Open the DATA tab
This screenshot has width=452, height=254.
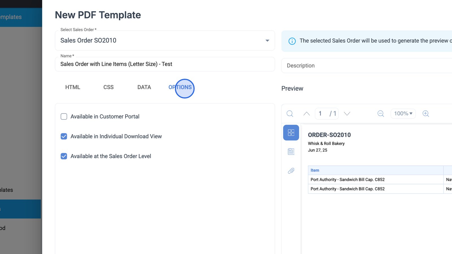(144, 87)
